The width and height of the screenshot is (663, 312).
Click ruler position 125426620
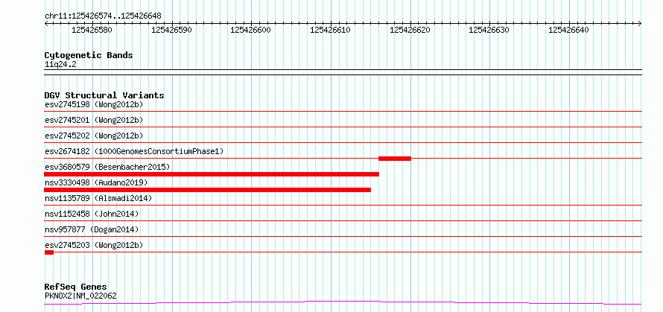[x=410, y=30]
